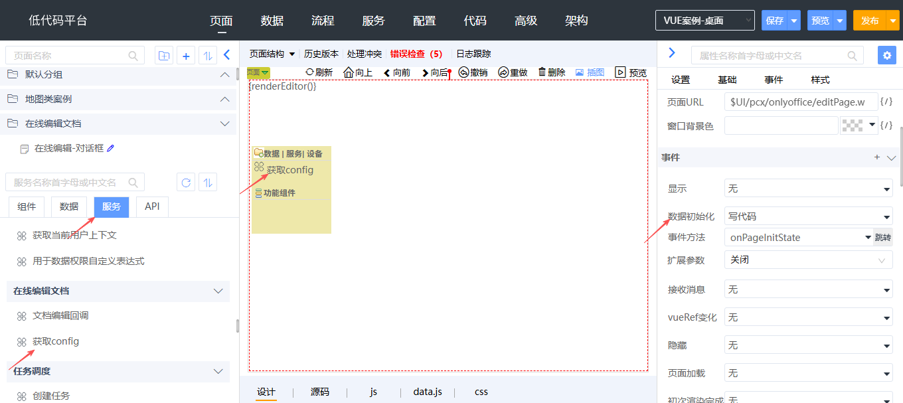Click the 撤销 undo icon in toolbar
Image resolution: width=903 pixels, height=403 pixels.
(463, 72)
